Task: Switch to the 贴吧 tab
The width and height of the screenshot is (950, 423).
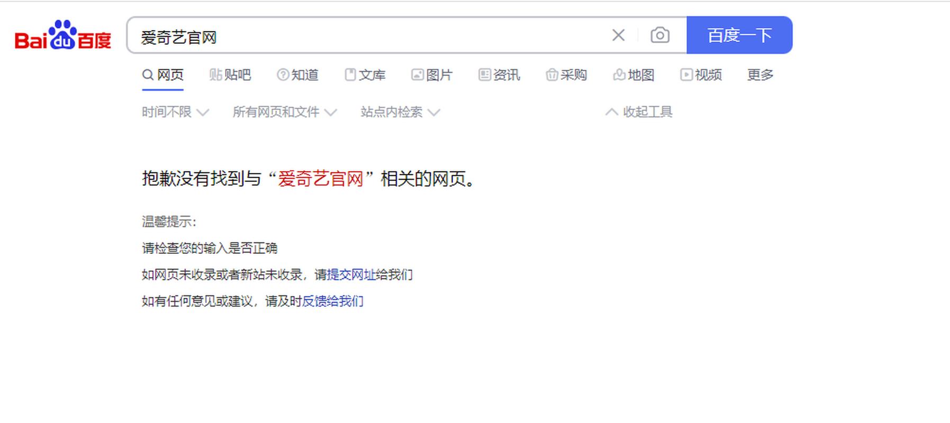Action: pyautogui.click(x=230, y=75)
